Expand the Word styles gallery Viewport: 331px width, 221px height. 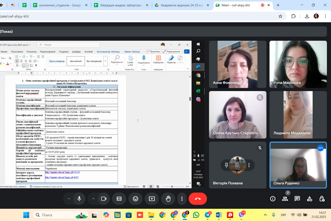(x=106, y=61)
